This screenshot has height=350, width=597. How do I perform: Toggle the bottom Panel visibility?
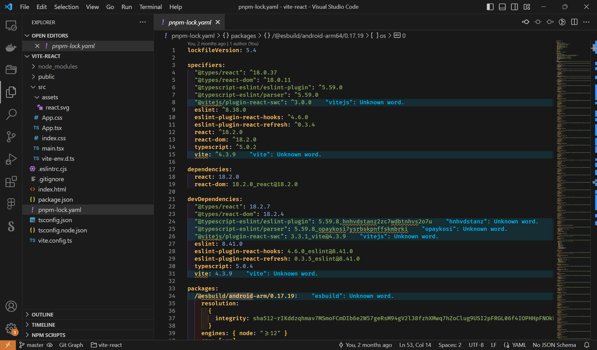click(502, 7)
